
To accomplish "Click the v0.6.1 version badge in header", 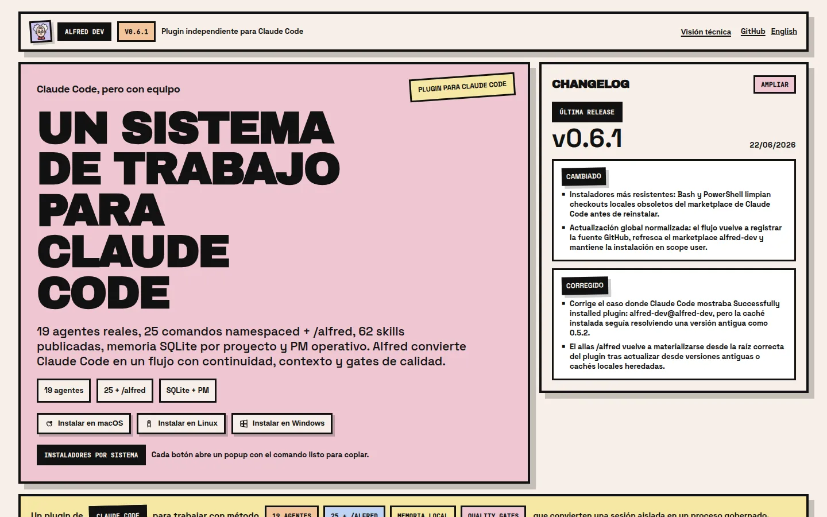I will [137, 32].
